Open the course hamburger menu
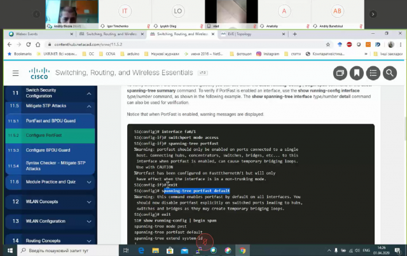This screenshot has width=407, height=256. coord(13,73)
